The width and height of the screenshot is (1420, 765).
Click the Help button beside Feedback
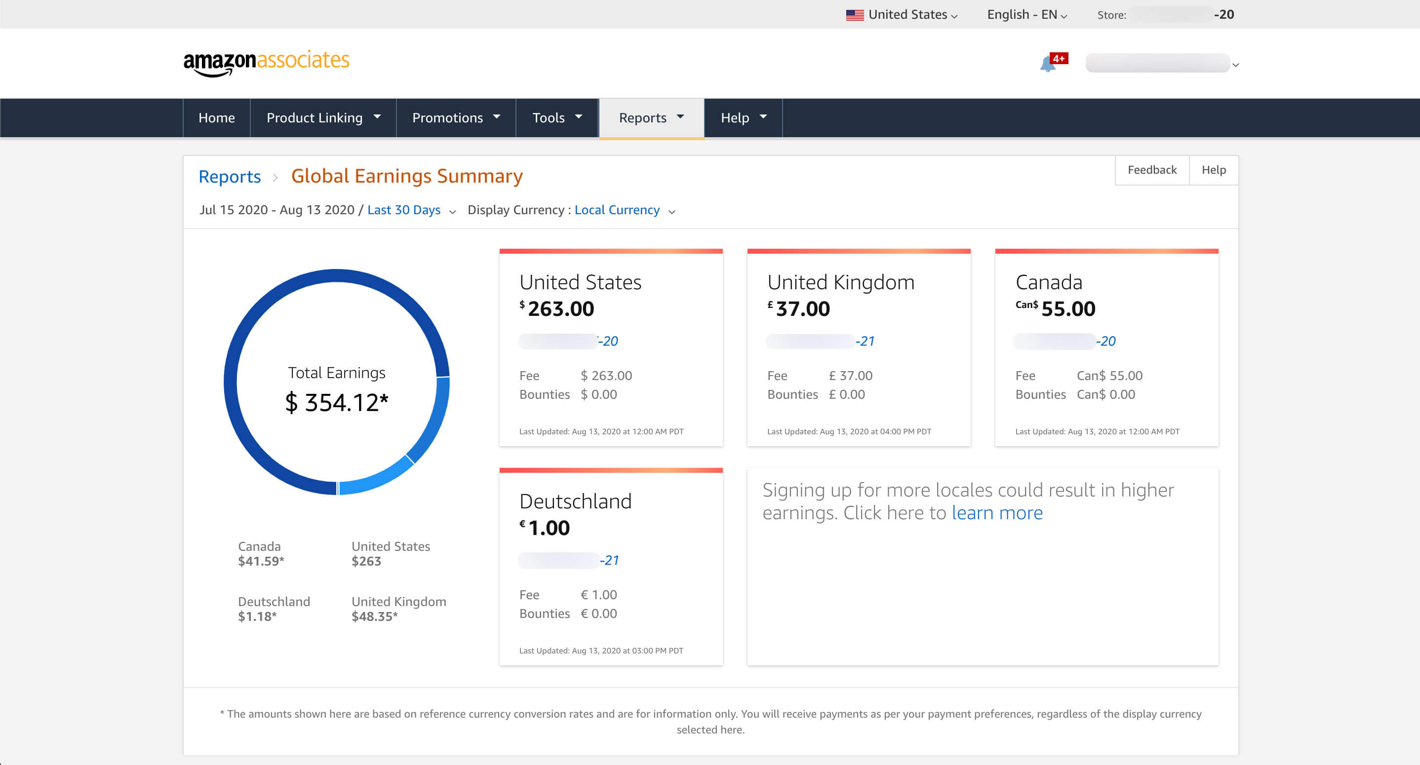coord(1213,170)
